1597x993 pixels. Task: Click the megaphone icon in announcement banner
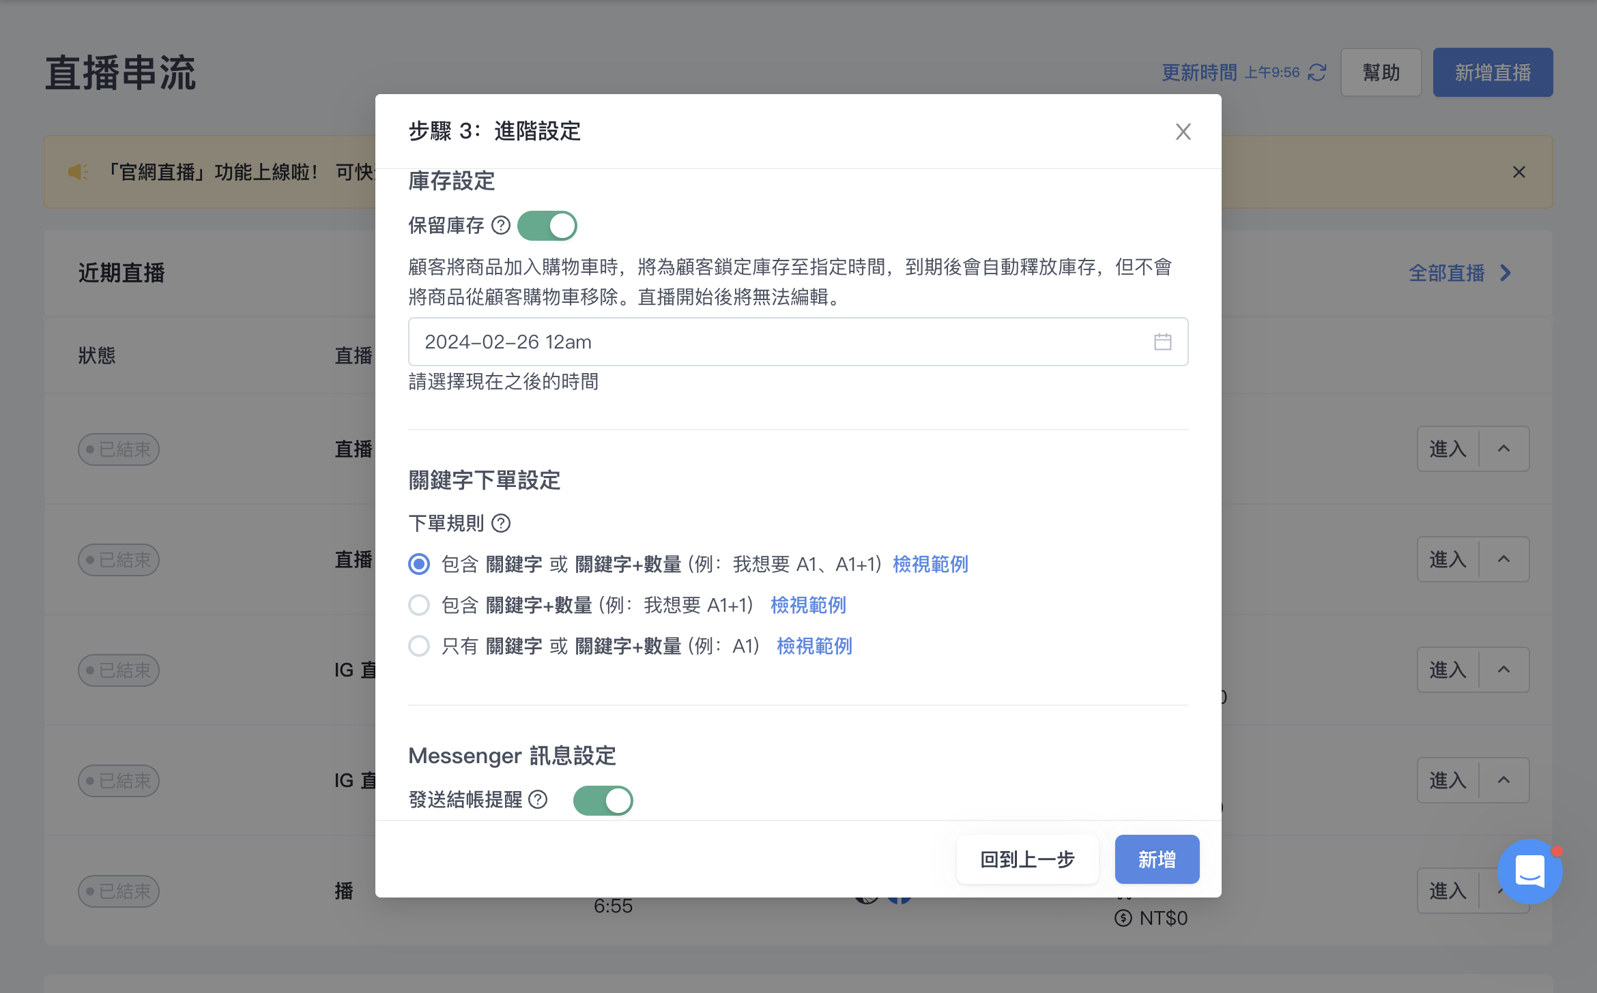(78, 172)
